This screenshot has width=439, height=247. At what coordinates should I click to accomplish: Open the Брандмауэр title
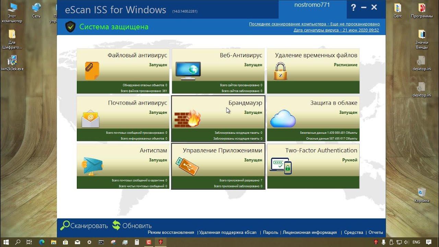pyautogui.click(x=245, y=103)
